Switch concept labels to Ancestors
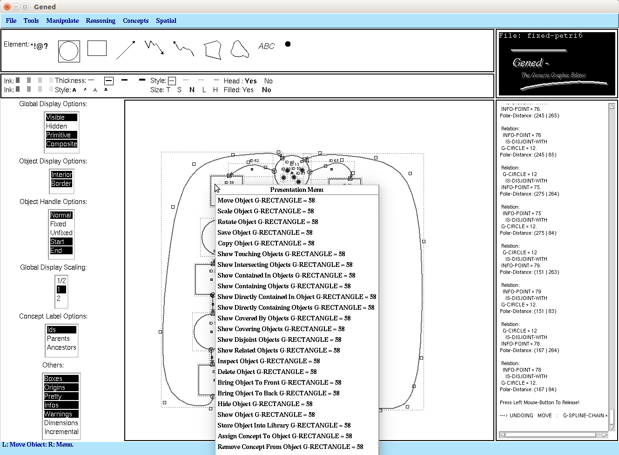Screen dimensions: 619x455 pyautogui.click(x=61, y=347)
